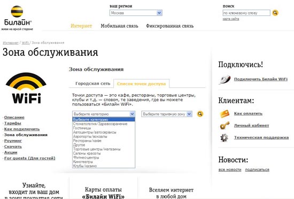Click the Интернет breadcrumb link
Viewport: 294px width, 199px height.
point(11,43)
